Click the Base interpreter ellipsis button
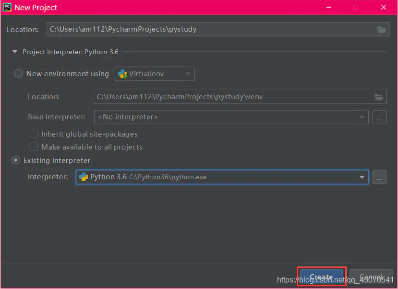The height and width of the screenshot is (289, 398). click(379, 117)
